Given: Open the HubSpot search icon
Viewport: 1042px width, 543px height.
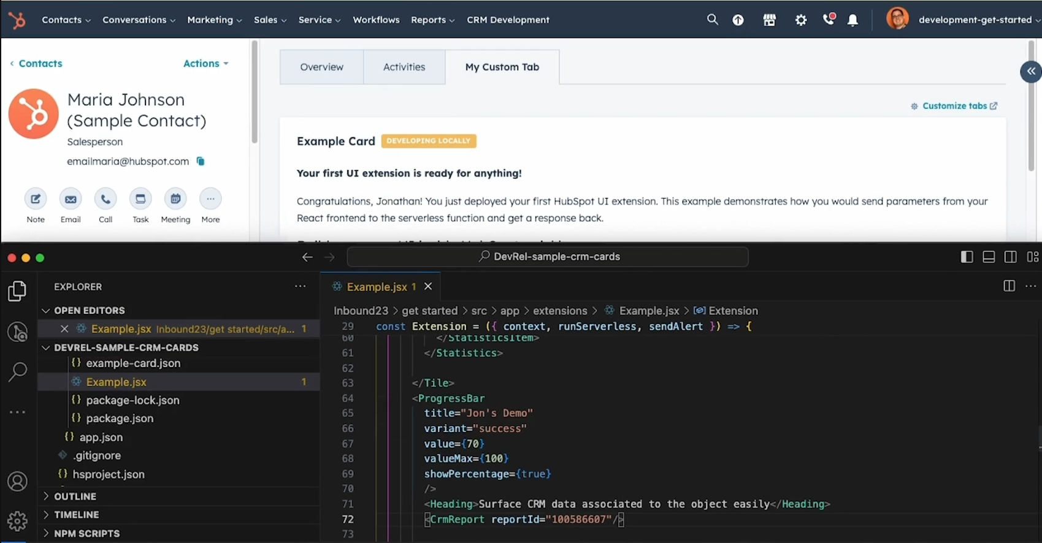Looking at the screenshot, I should click(x=712, y=20).
